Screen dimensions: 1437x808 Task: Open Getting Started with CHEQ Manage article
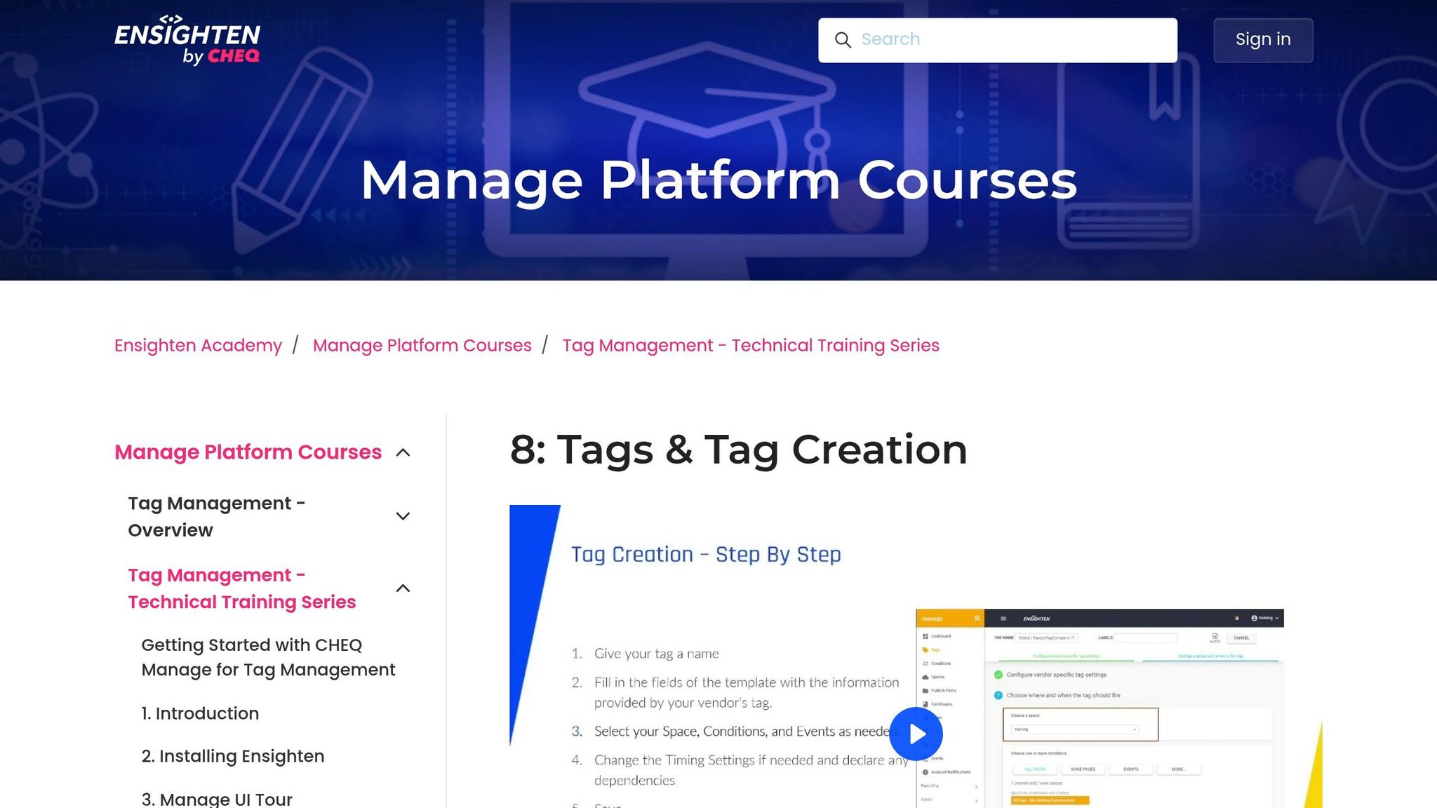(268, 657)
